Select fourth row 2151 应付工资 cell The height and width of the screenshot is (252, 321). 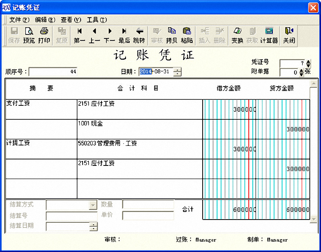pyautogui.click(x=140, y=169)
